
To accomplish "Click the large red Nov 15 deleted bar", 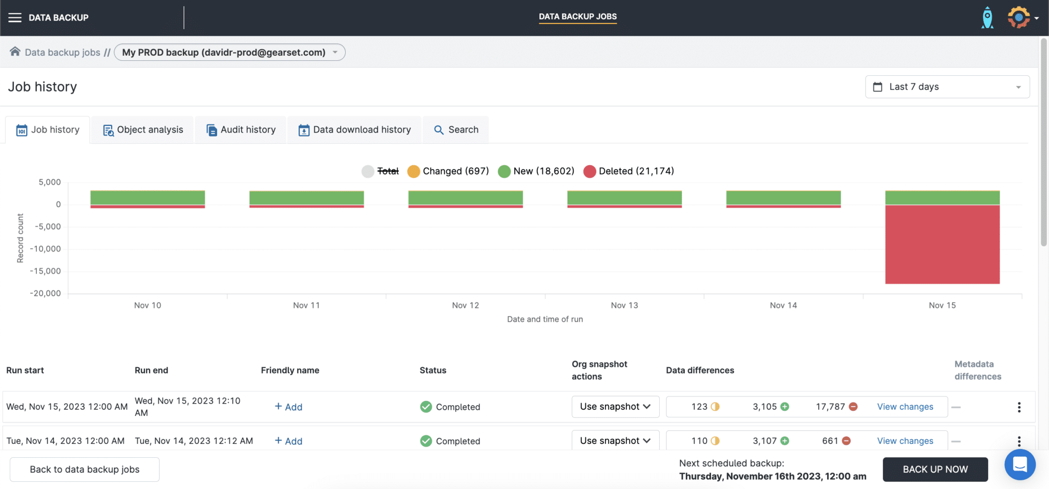I will [x=942, y=244].
